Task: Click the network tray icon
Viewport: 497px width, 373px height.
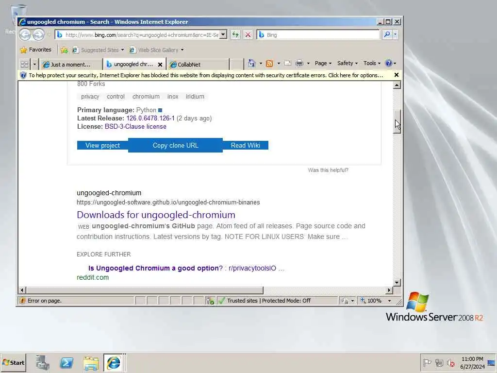Action: [x=439, y=362]
